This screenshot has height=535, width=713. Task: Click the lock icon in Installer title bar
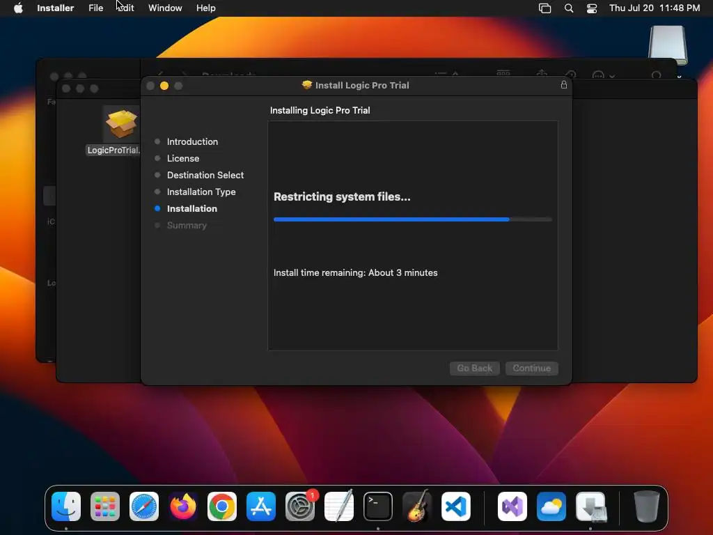pyautogui.click(x=564, y=85)
